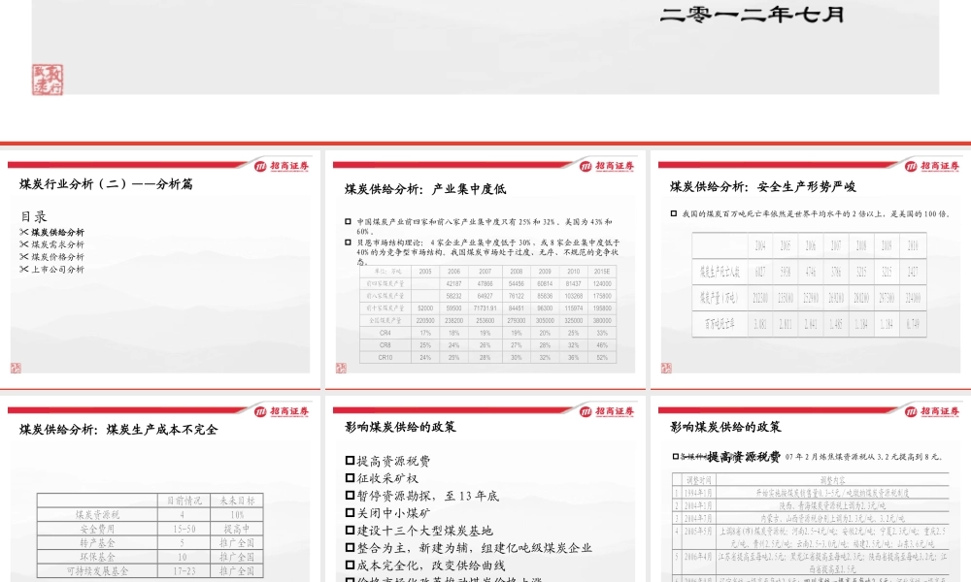Click the 煤炭生产死亡人数 row label
Screen dimensions: 971x582
pos(720,272)
